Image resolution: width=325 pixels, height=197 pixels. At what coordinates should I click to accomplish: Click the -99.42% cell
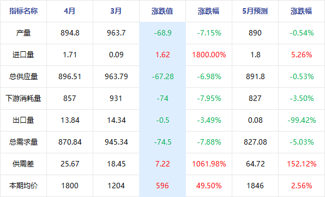302,120
